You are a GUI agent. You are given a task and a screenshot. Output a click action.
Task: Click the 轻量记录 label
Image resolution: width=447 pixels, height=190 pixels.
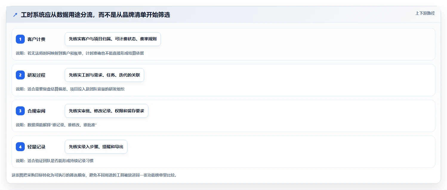(x=36, y=147)
